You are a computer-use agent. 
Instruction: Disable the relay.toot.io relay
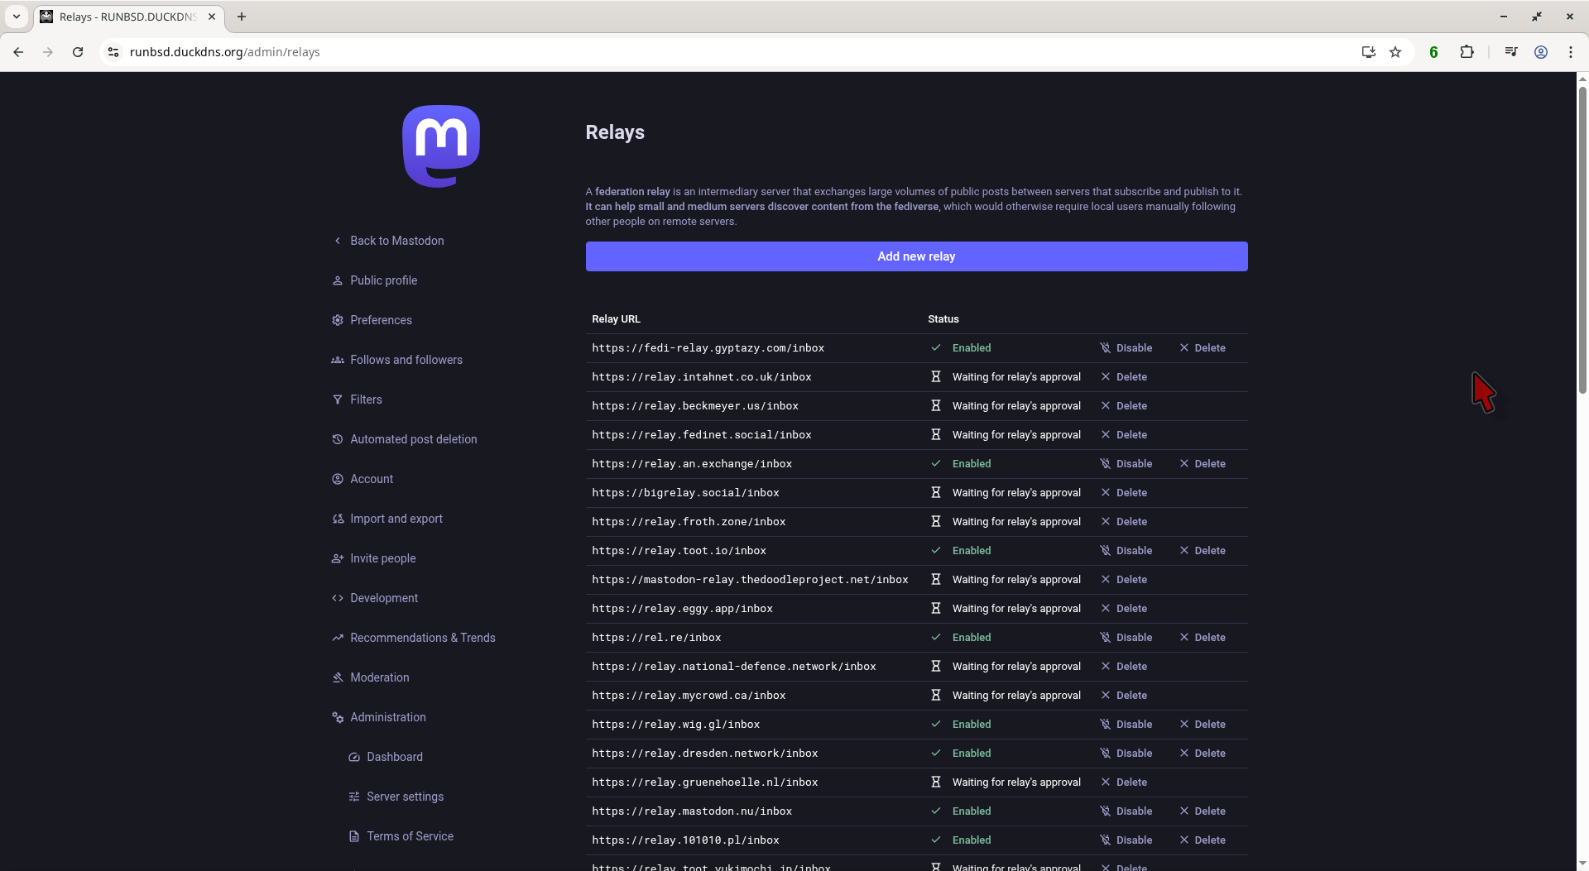point(1126,551)
